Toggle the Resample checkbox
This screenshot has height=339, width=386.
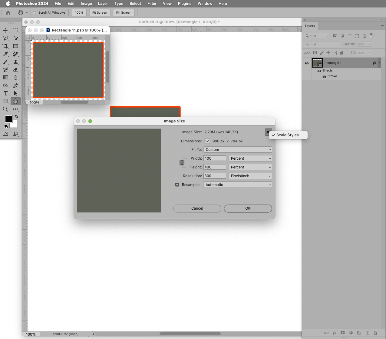pos(177,184)
